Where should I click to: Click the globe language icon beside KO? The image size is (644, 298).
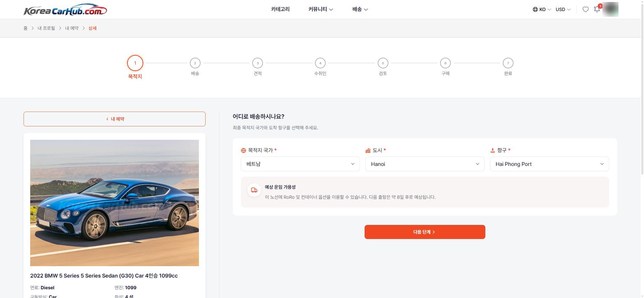pyautogui.click(x=535, y=9)
